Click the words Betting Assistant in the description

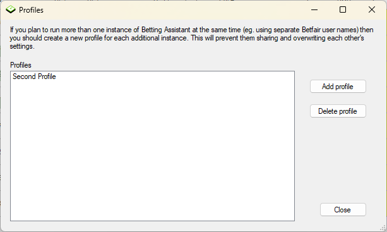(x=165, y=30)
